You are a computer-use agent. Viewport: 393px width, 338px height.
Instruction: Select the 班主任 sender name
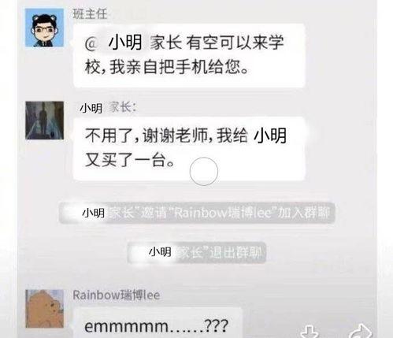90,13
